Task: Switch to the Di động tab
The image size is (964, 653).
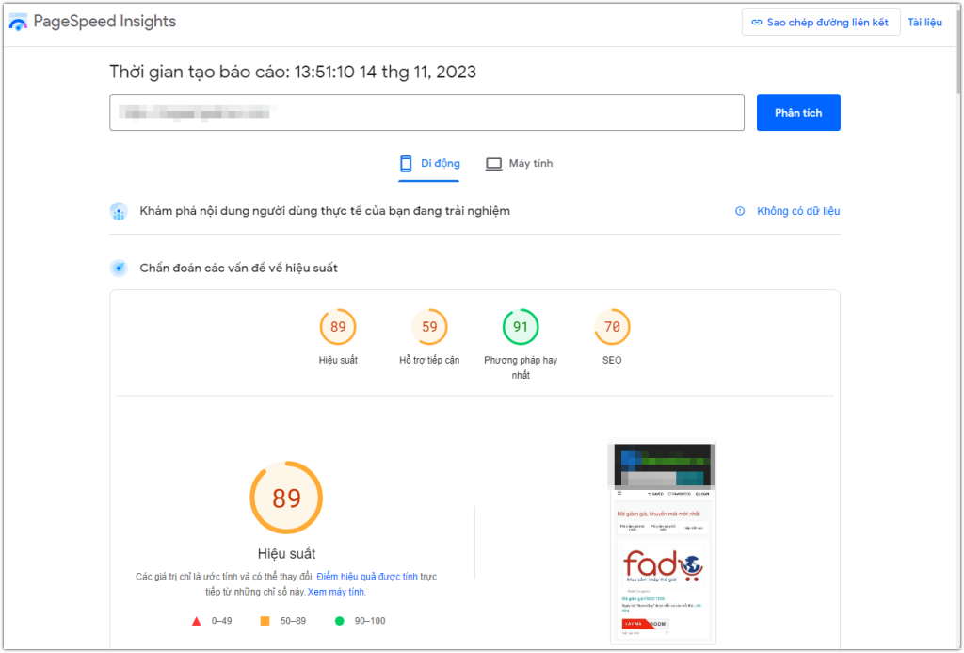Action: (429, 164)
